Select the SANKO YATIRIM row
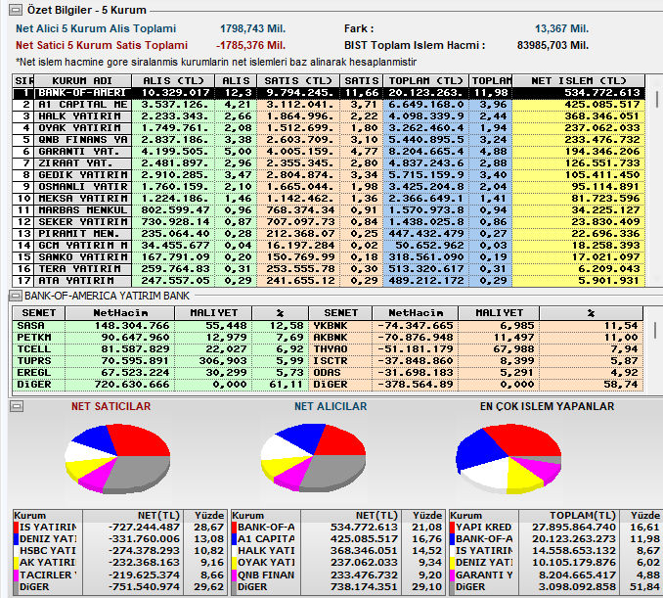 click(329, 257)
